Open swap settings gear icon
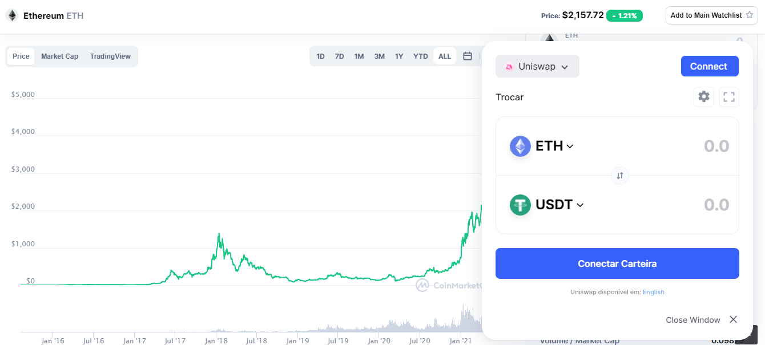 click(x=704, y=97)
